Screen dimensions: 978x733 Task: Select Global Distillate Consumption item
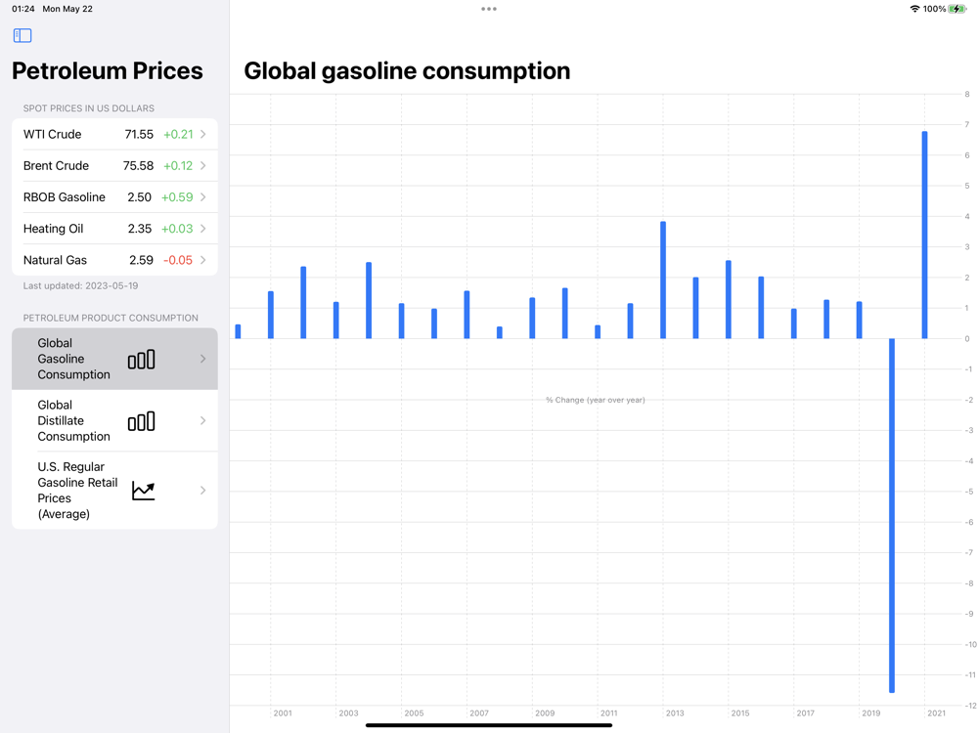click(x=114, y=420)
